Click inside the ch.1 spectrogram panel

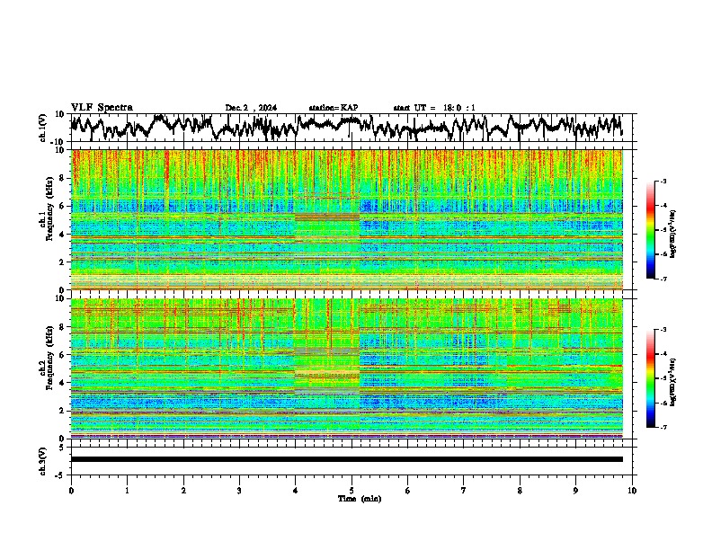pos(347,219)
